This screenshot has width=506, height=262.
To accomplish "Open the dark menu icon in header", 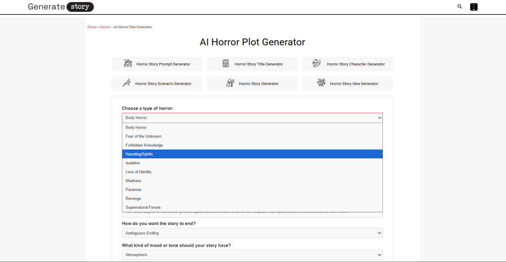I will pos(473,7).
